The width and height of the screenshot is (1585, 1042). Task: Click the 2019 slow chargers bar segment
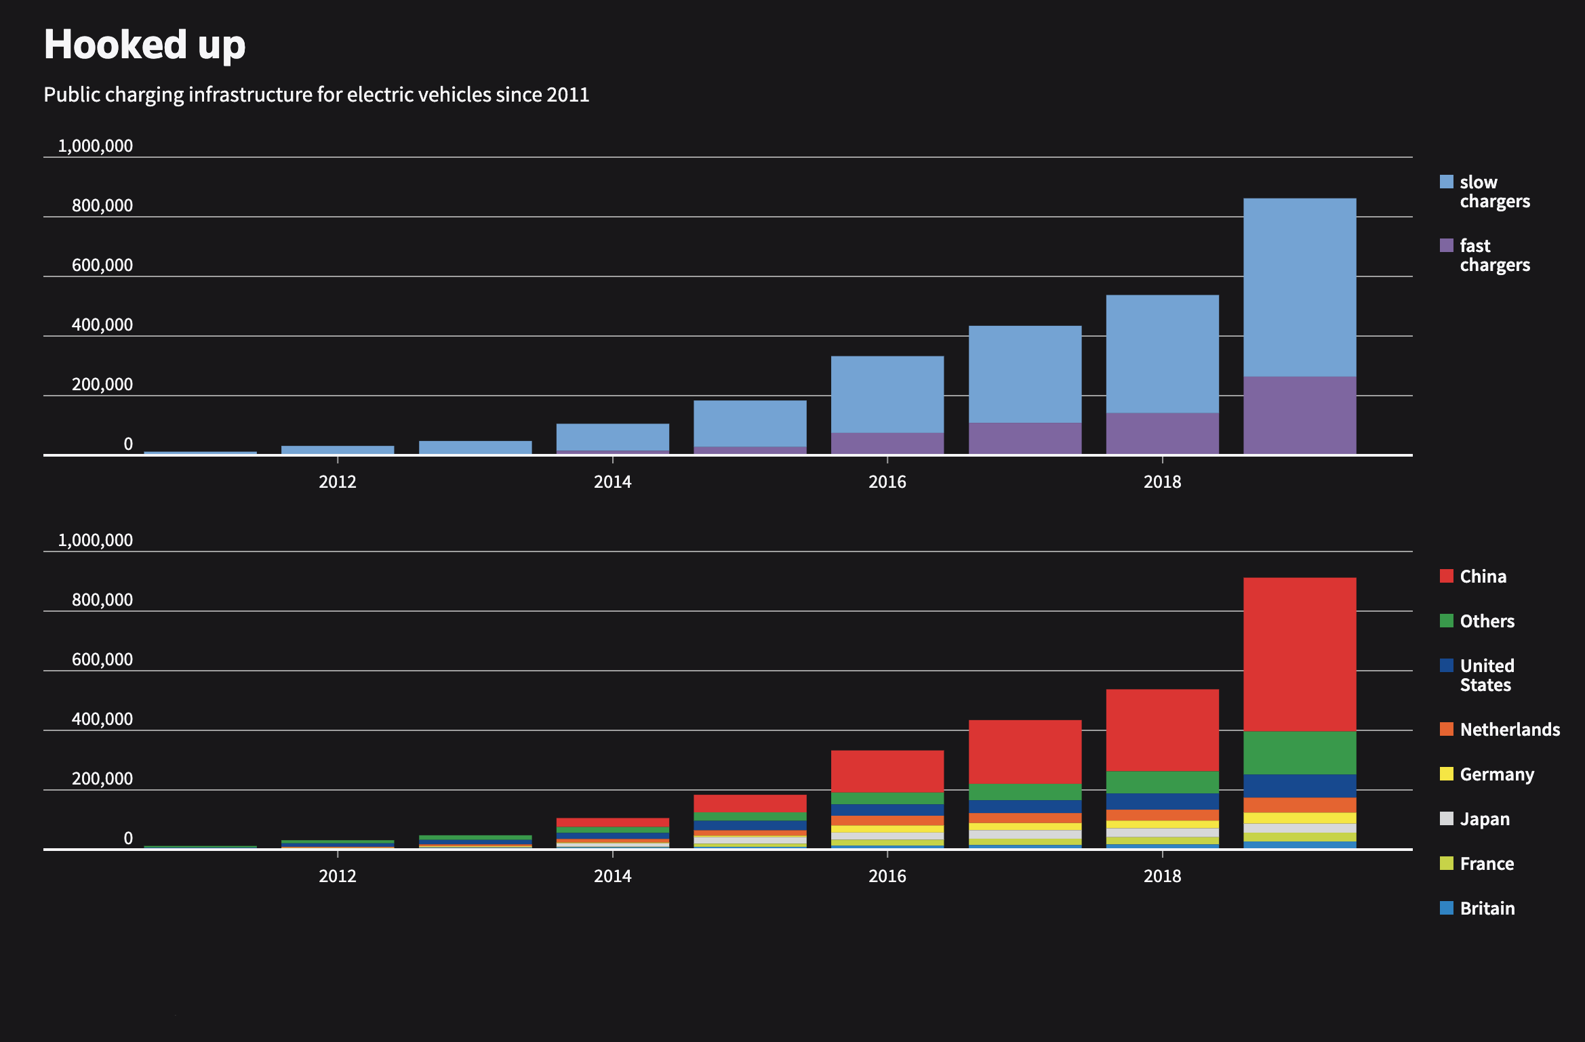[x=1300, y=287]
